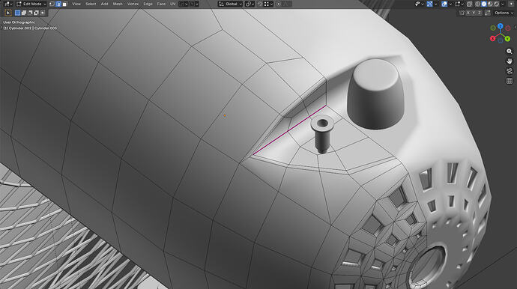Choose intersect-selection mode icon
517x289 pixels.
tap(43, 13)
